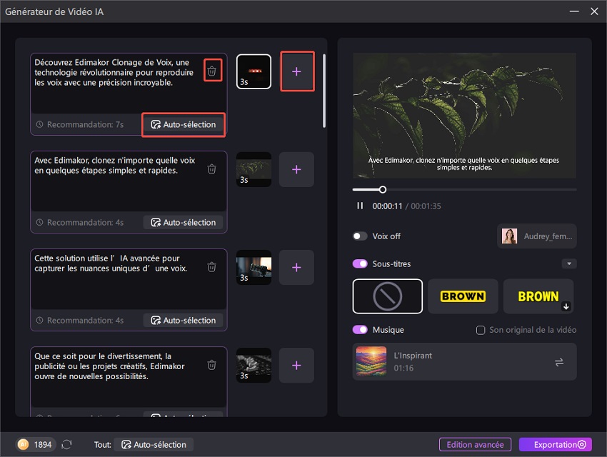
Task: Click Auto-sélection for the 'Découvrez Edimakor' block
Action: (184, 124)
